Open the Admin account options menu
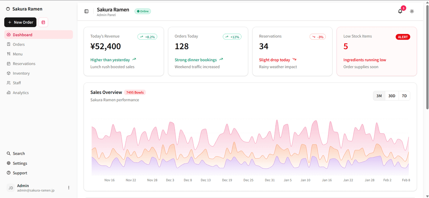This screenshot has width=429, height=198. click(x=69, y=188)
